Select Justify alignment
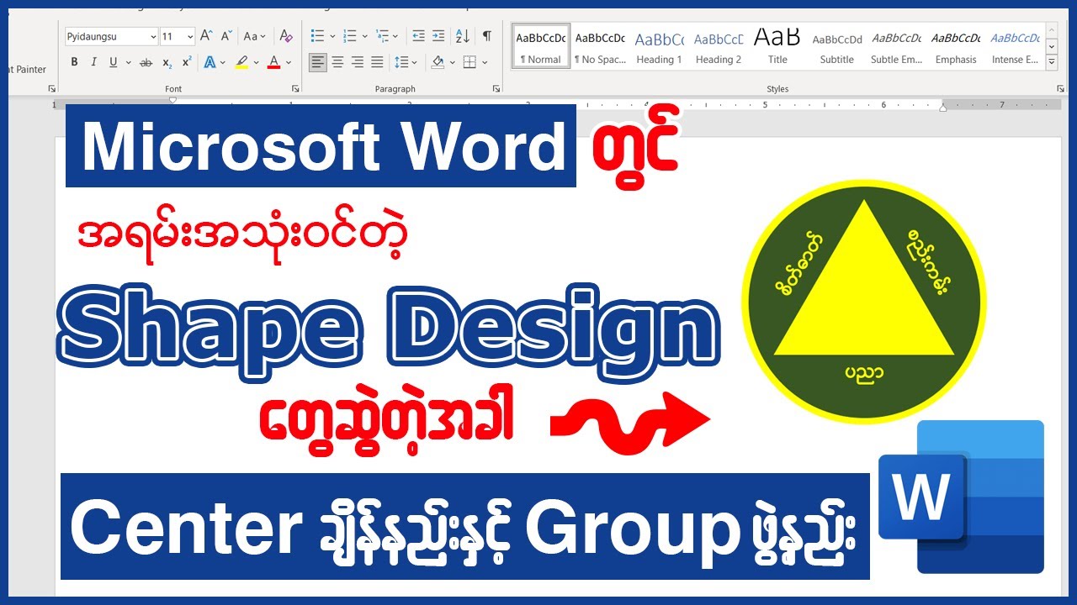Image resolution: width=1077 pixels, height=605 pixels. pos(377,62)
